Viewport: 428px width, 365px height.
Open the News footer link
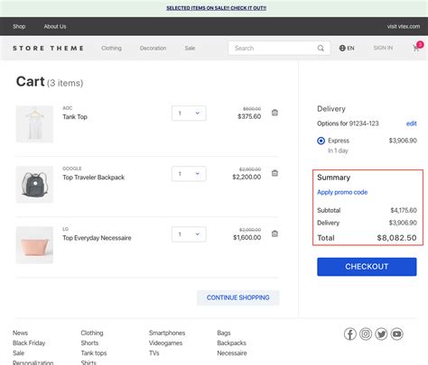click(x=20, y=333)
